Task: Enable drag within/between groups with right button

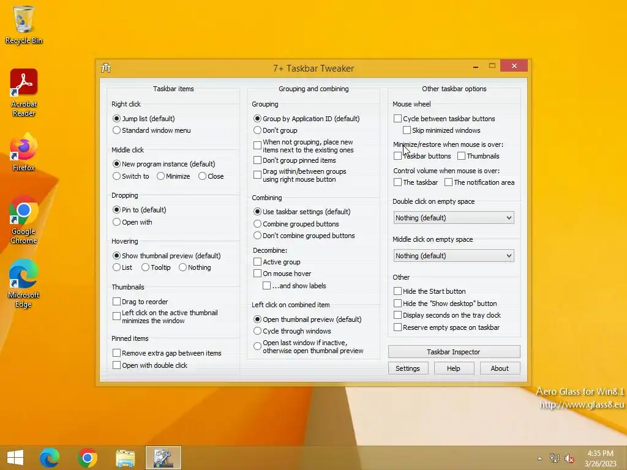Action: pos(300,175)
